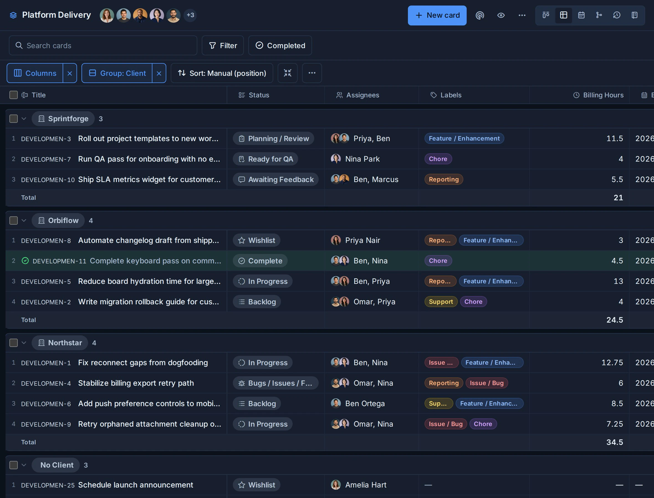This screenshot has height=498, width=654.
Task: Open the history clock view icon
Action: tap(617, 15)
